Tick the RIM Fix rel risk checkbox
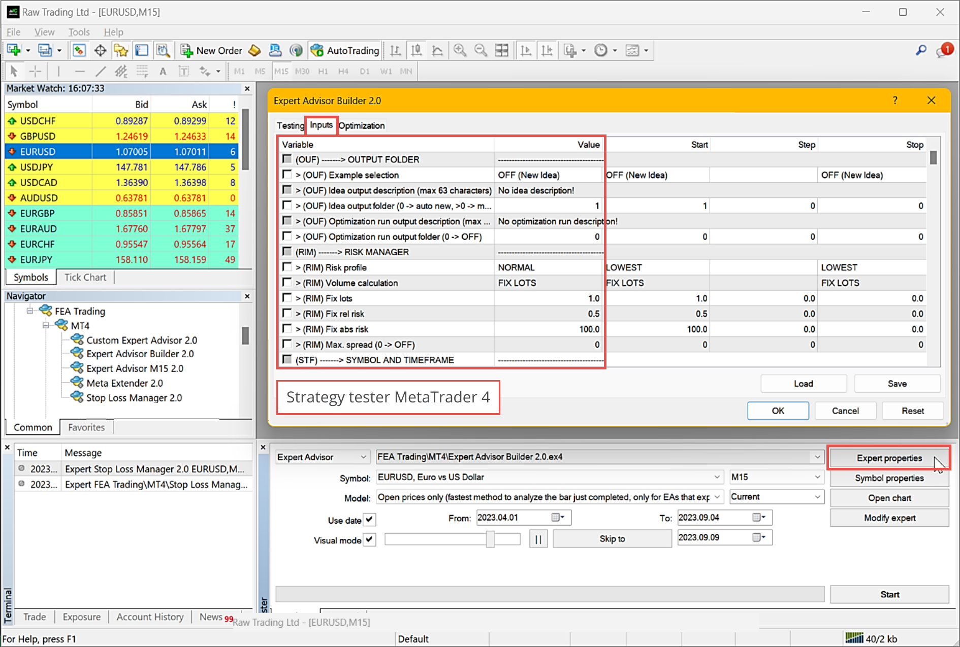Viewport: 960px width, 647px height. (x=287, y=313)
